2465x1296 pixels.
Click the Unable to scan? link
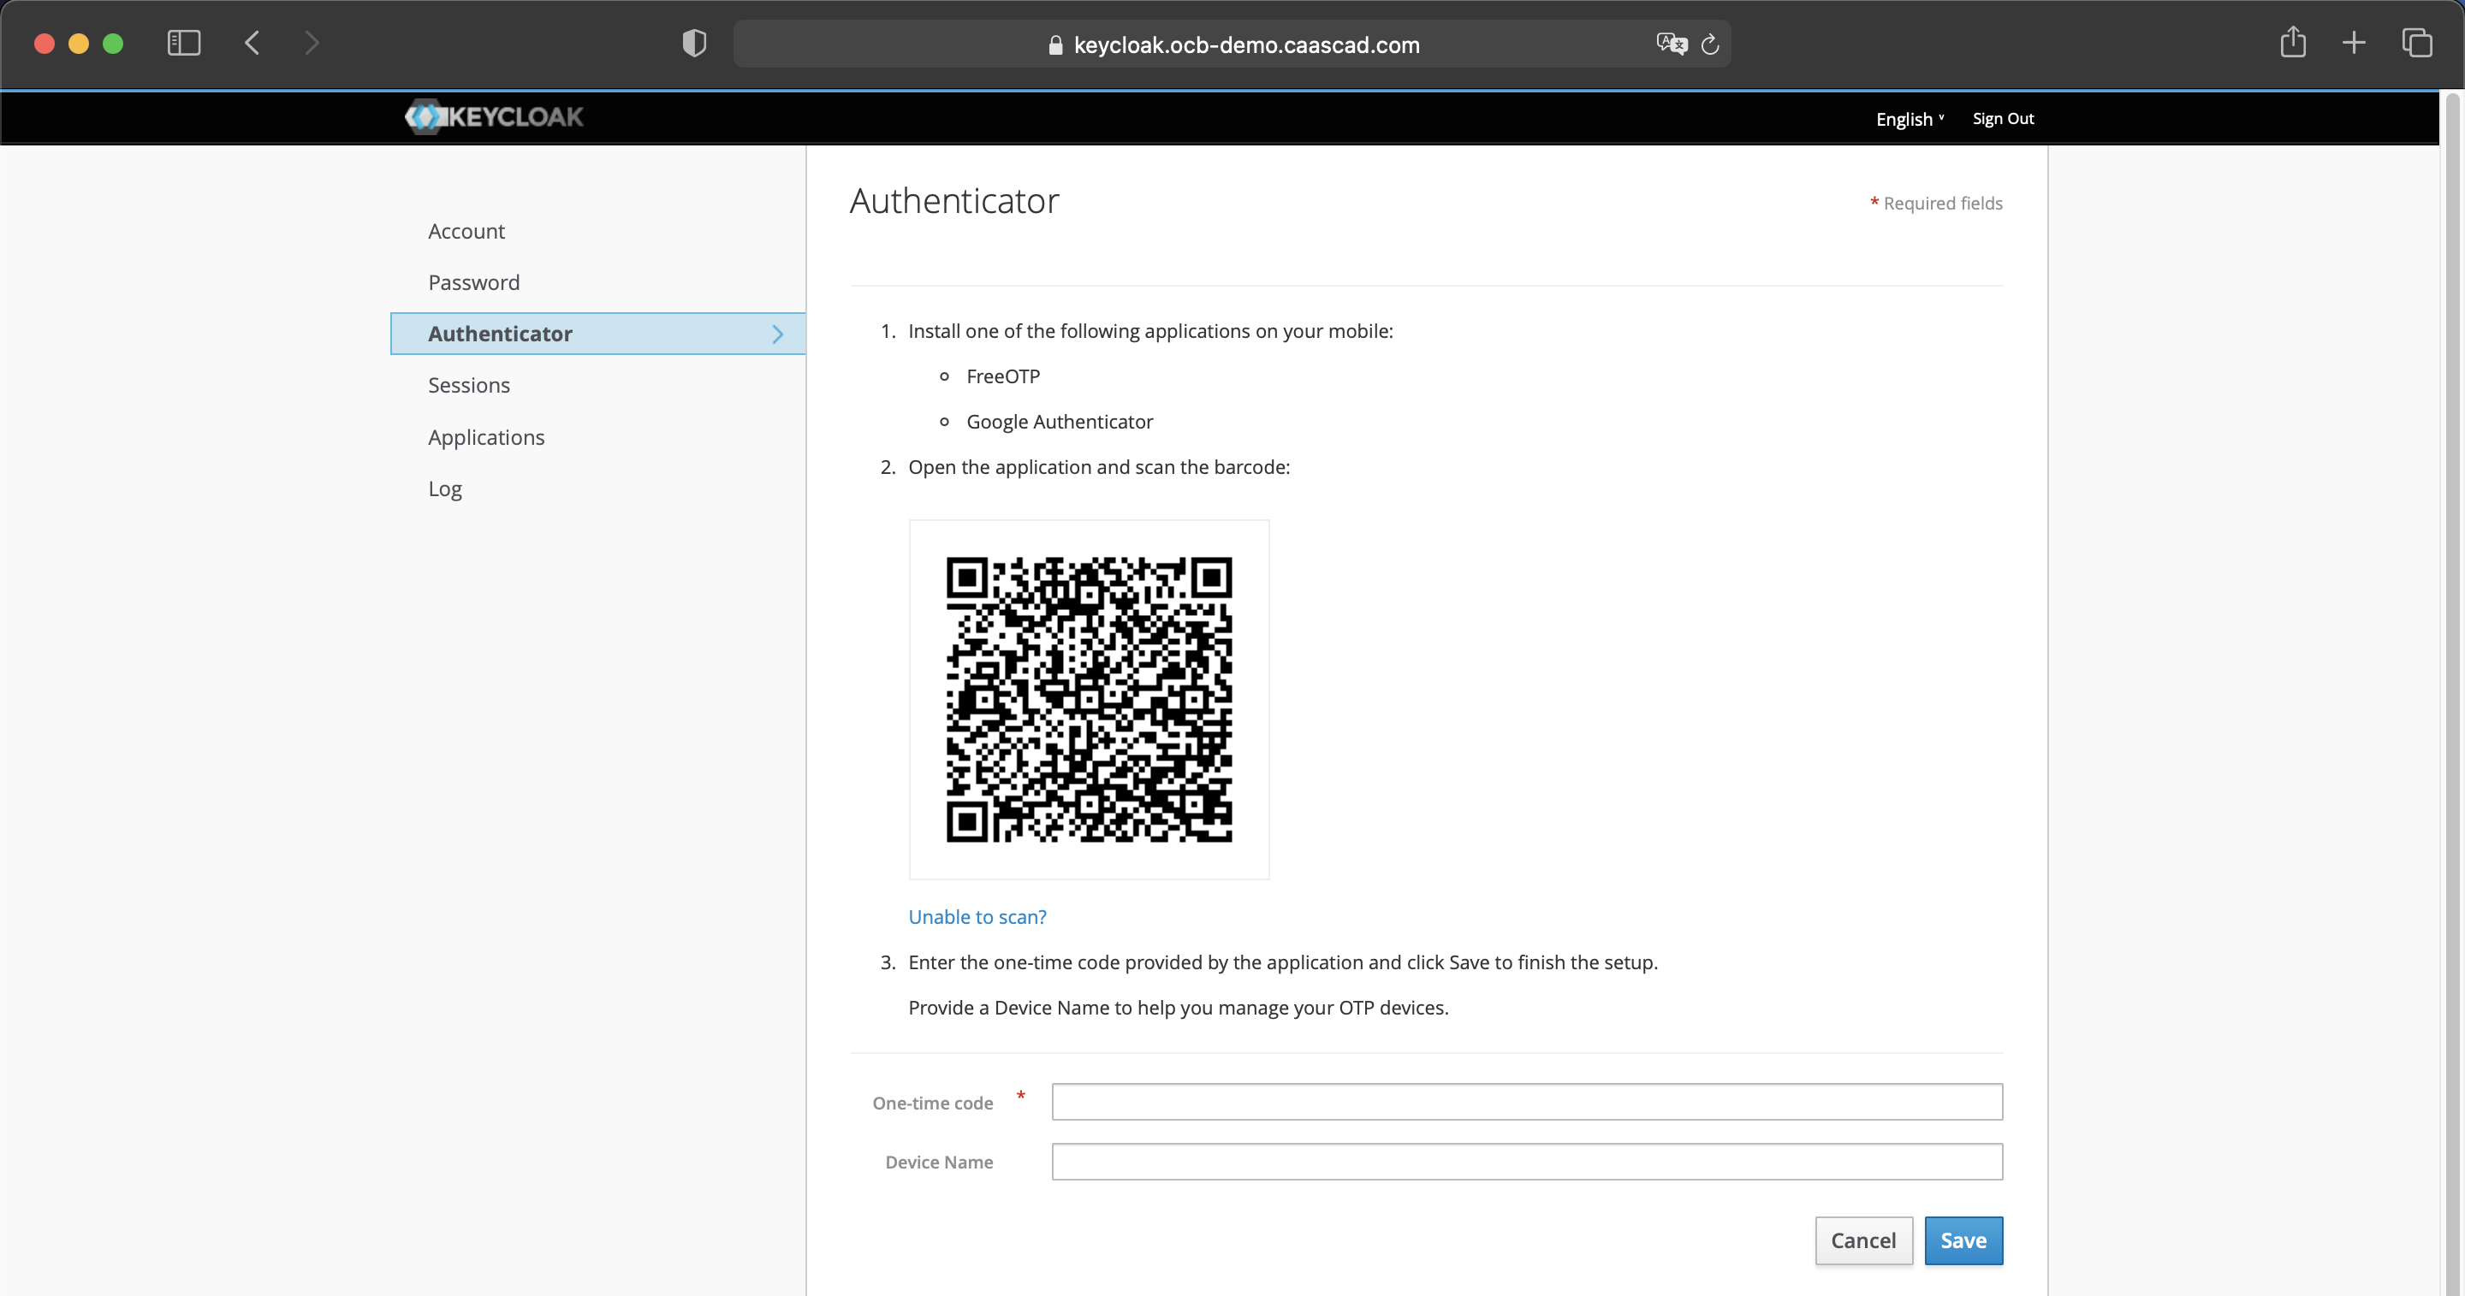977,917
